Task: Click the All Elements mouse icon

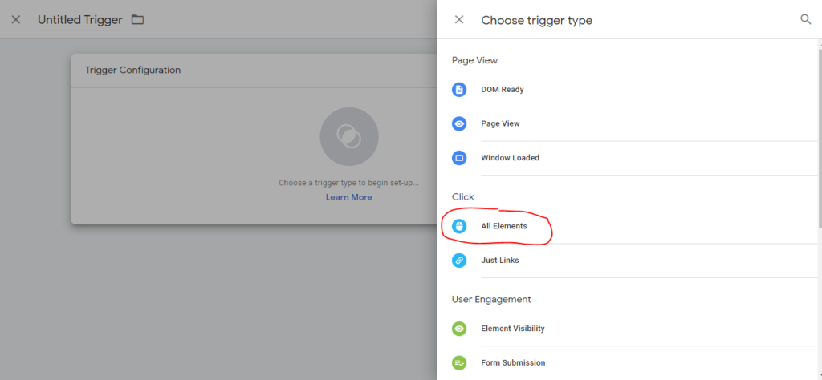Action: 459,226
